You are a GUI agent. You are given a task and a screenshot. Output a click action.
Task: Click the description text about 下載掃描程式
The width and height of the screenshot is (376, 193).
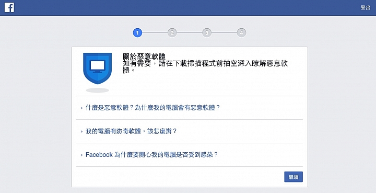205,67
